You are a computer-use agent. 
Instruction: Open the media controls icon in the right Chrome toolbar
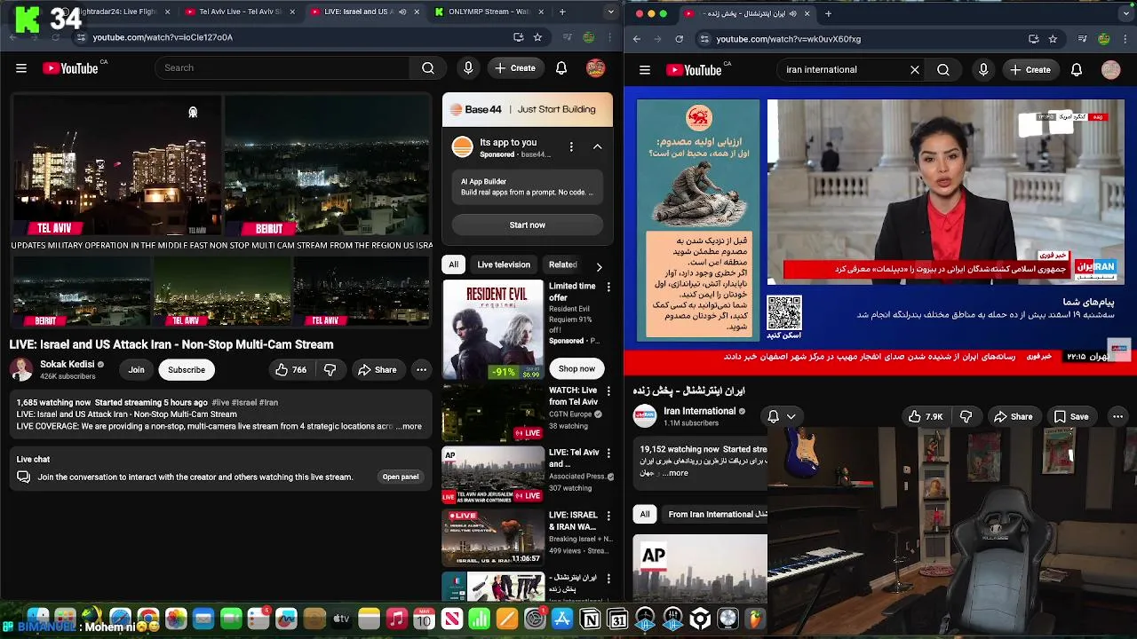click(x=1082, y=39)
